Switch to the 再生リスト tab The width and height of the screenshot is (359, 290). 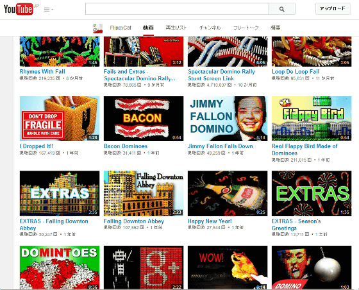point(176,28)
